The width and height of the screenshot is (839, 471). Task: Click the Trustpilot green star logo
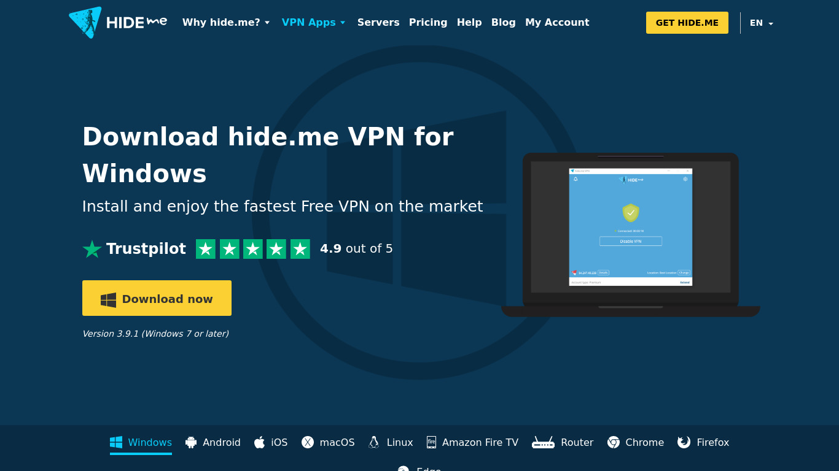click(x=92, y=249)
